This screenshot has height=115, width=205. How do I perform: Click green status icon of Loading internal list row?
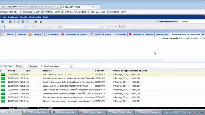point(3,86)
